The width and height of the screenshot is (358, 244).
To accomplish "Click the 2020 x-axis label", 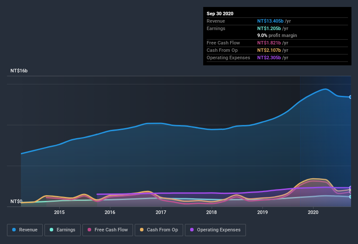I will pos(313,212).
